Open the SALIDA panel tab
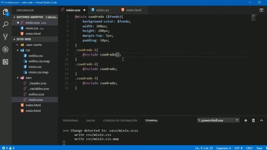The height and width of the screenshot is (150, 267). [91, 120]
